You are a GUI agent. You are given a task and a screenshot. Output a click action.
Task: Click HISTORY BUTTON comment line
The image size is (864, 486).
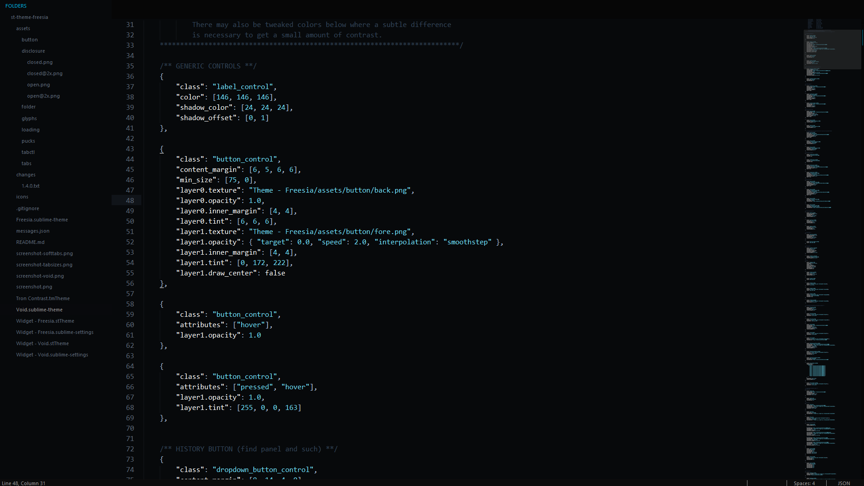248,449
